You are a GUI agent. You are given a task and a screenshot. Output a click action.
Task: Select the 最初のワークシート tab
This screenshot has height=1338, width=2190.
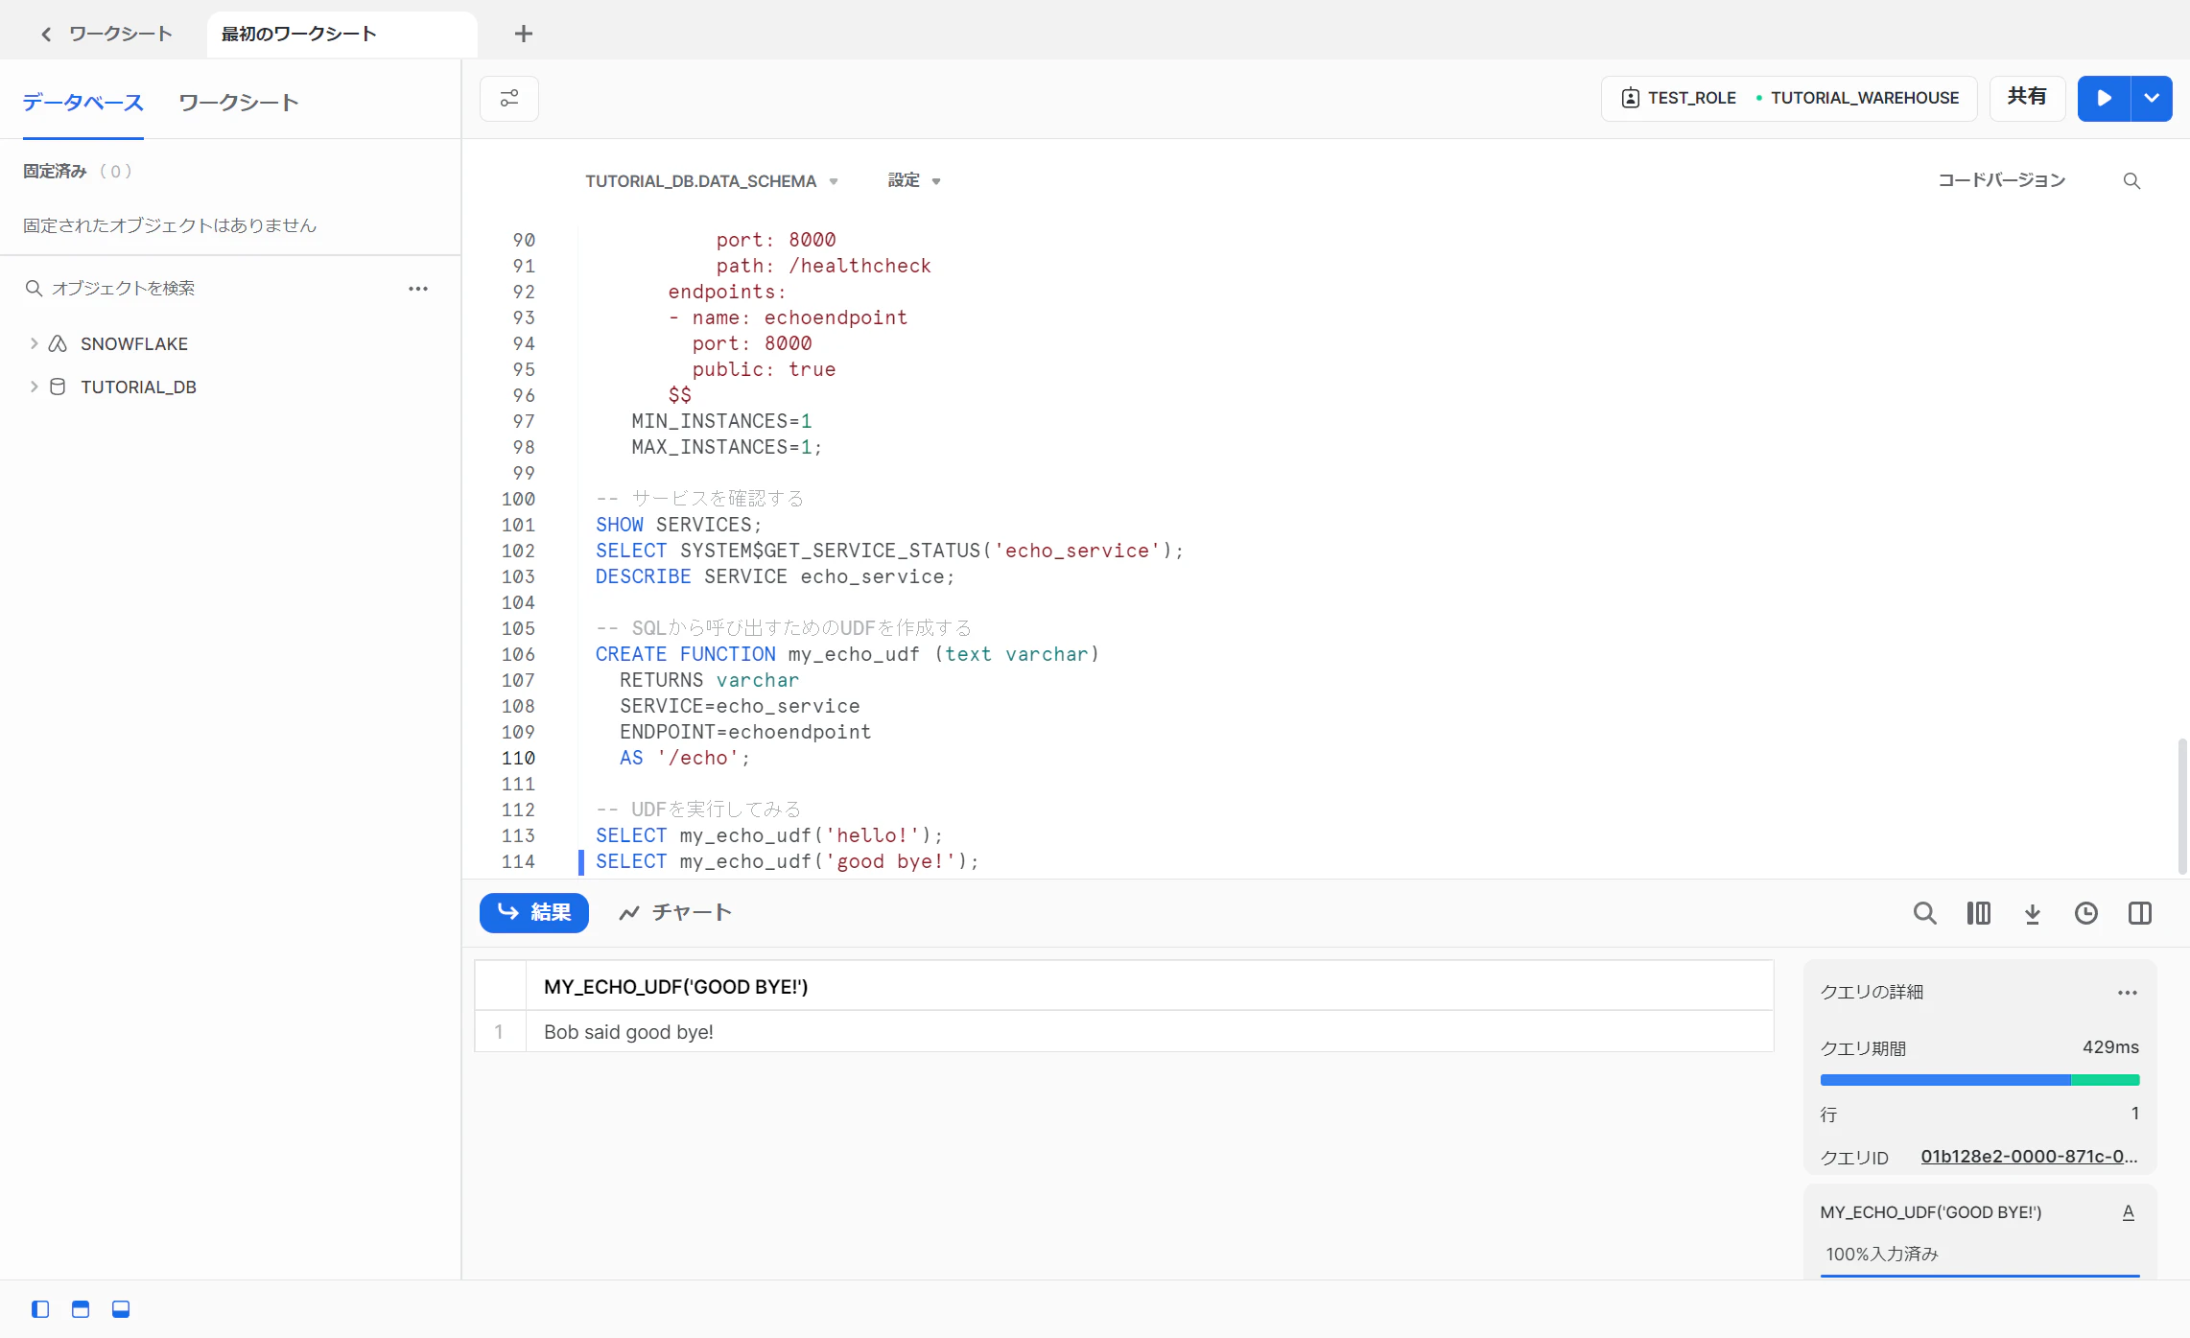(x=341, y=35)
